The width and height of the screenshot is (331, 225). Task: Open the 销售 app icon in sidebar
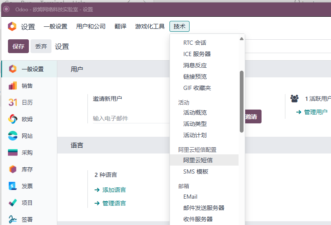click(x=13, y=86)
